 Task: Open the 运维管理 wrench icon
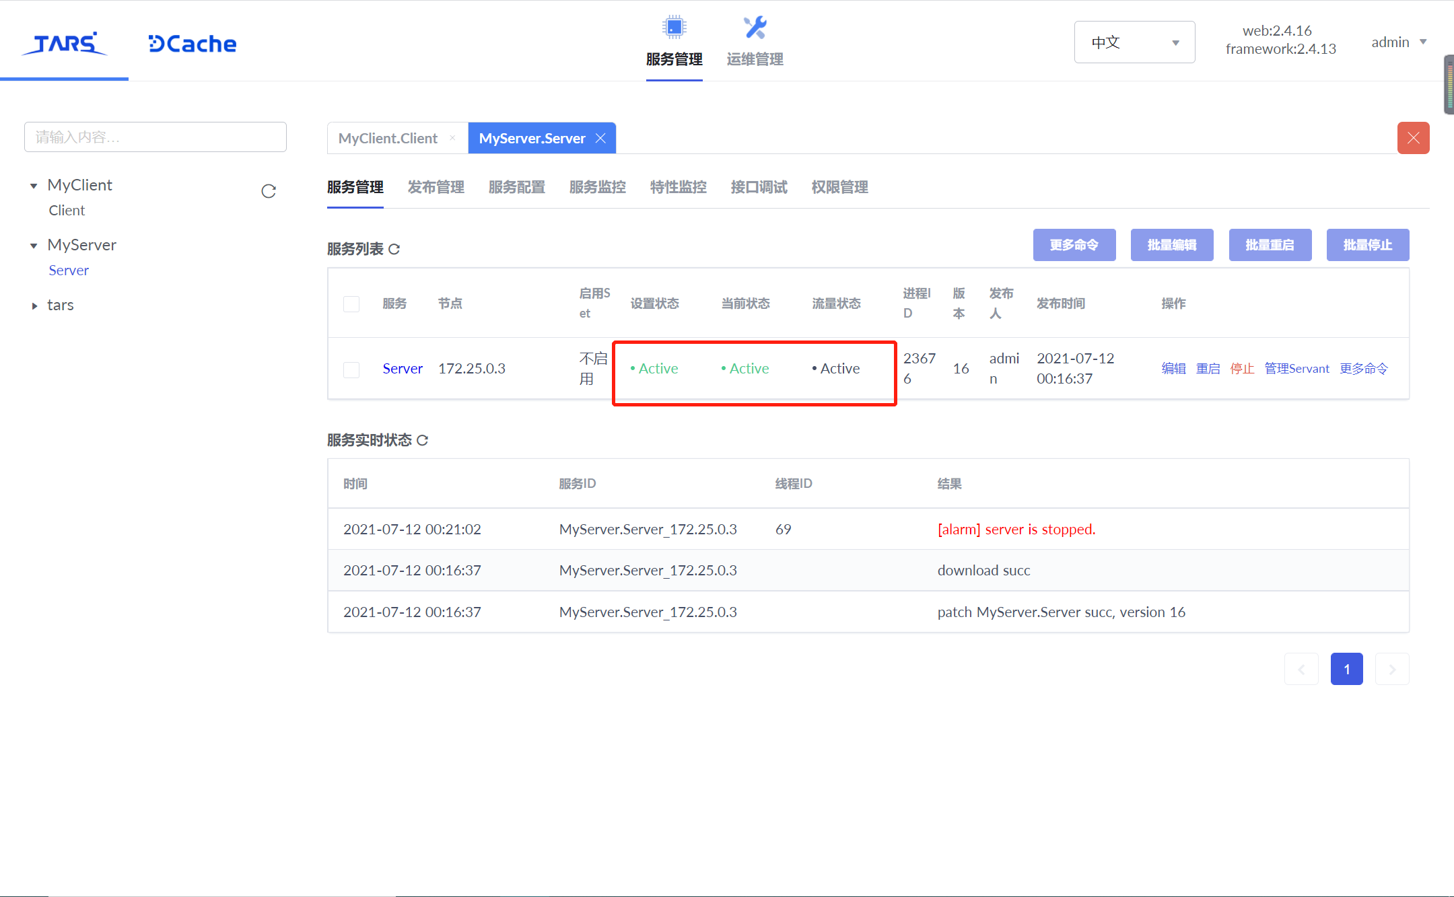(x=754, y=27)
